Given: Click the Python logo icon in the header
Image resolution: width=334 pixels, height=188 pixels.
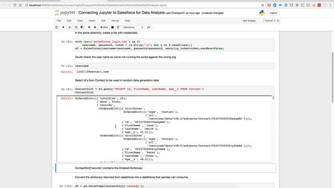Looking at the screenshot, I should 262,13.
